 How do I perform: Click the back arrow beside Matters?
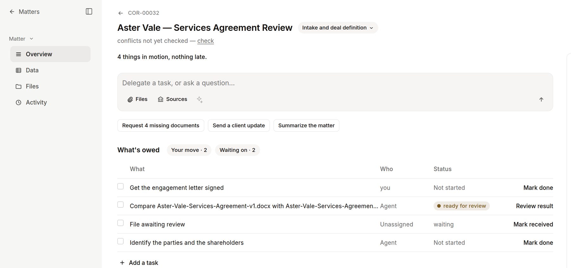12,12
